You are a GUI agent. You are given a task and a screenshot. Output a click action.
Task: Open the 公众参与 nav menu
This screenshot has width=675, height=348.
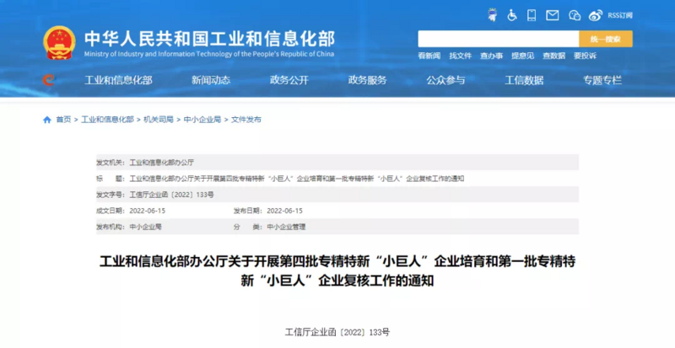[446, 80]
